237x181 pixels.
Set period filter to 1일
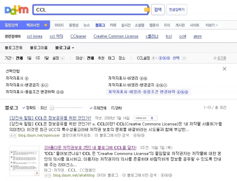pyautogui.click(x=29, y=58)
